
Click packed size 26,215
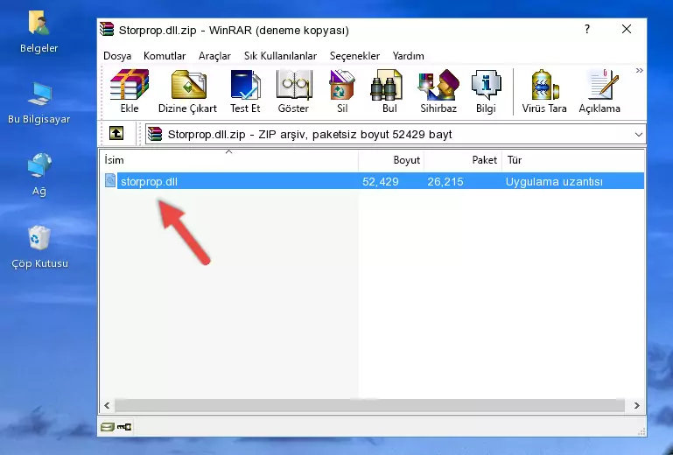click(x=445, y=182)
